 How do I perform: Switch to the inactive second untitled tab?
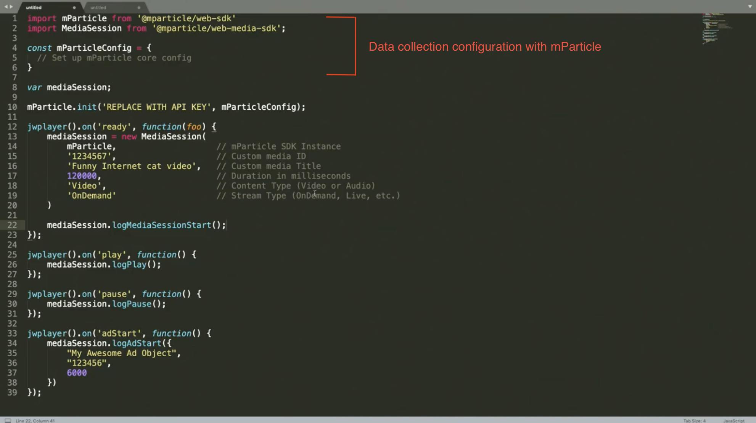tap(114, 7)
